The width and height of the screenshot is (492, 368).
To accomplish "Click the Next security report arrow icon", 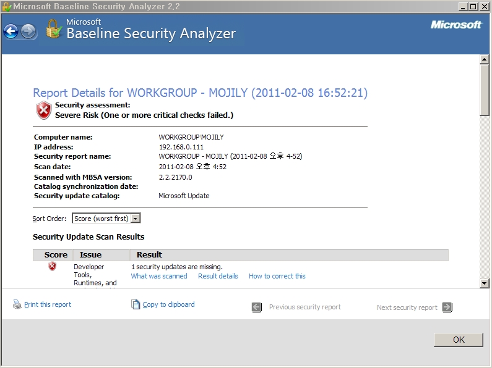I will (447, 307).
